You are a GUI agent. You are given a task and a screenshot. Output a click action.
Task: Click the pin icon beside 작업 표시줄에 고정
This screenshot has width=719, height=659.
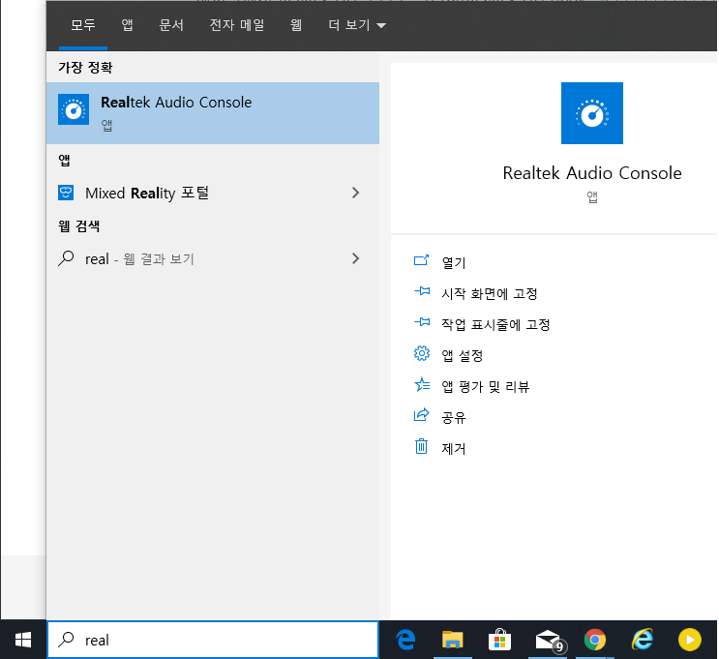click(x=422, y=322)
